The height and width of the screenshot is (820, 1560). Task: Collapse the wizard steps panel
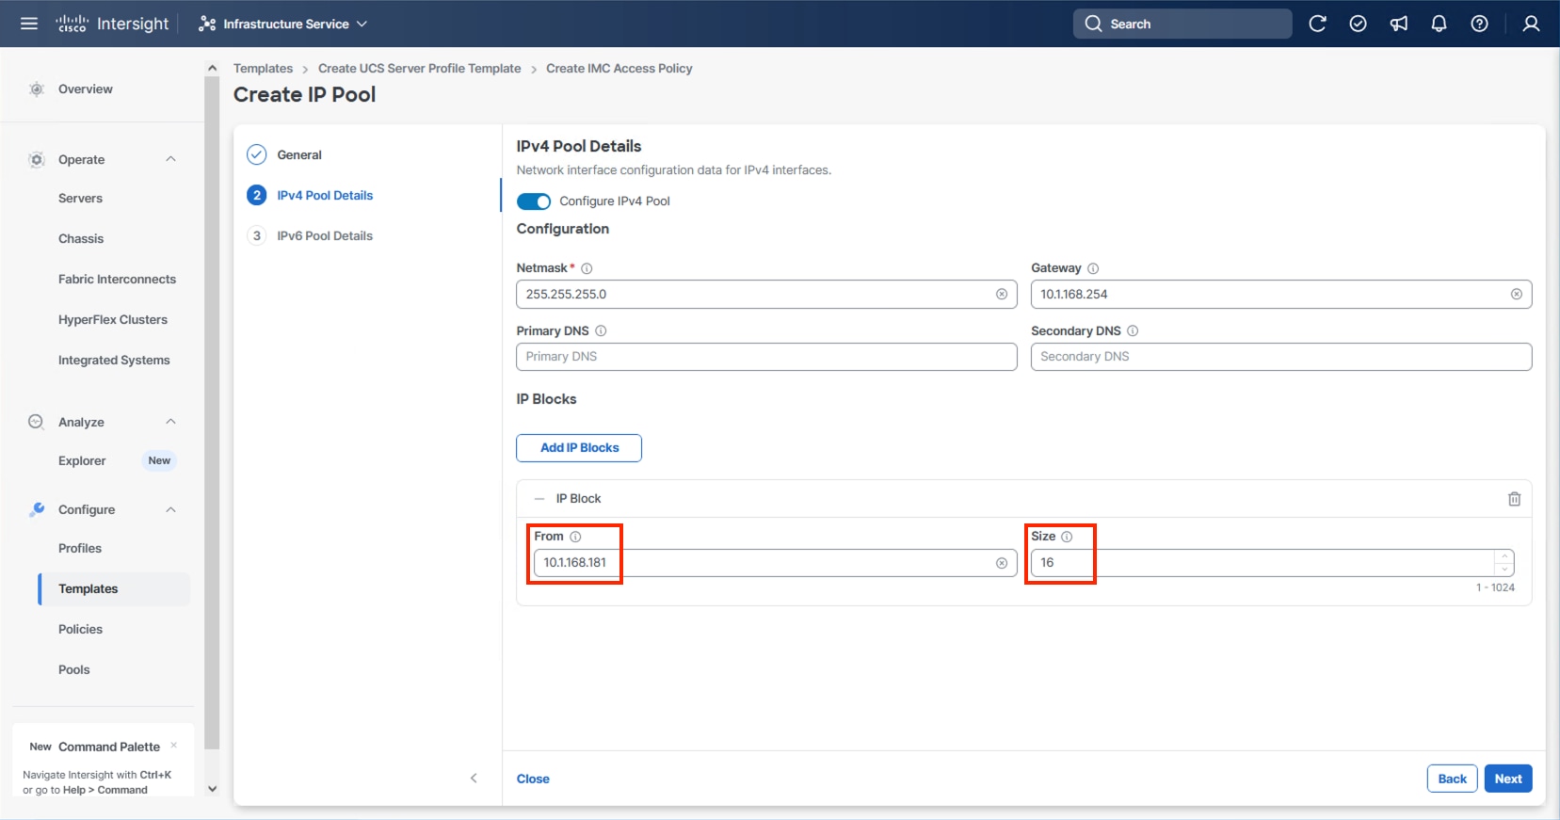pos(474,779)
